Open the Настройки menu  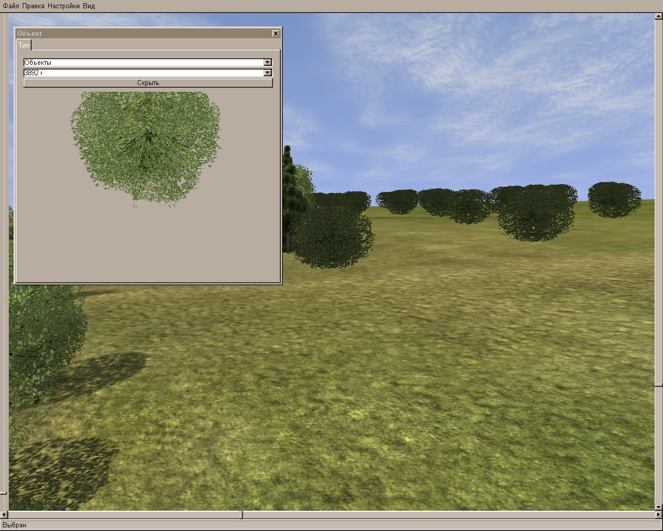point(64,6)
